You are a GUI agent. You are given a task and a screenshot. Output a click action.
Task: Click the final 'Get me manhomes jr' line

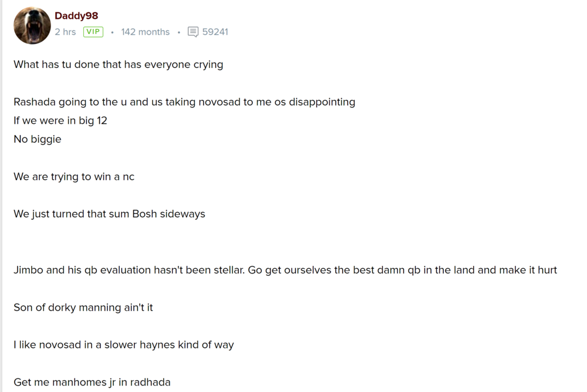(x=92, y=381)
